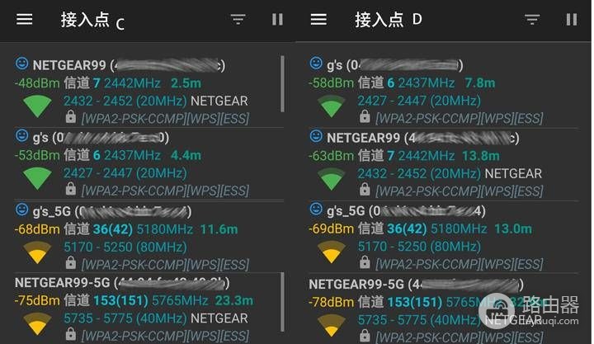Click lock icon under NETGEAR99-5G in panel D
Viewport: 594px width, 344px height.
point(365,335)
